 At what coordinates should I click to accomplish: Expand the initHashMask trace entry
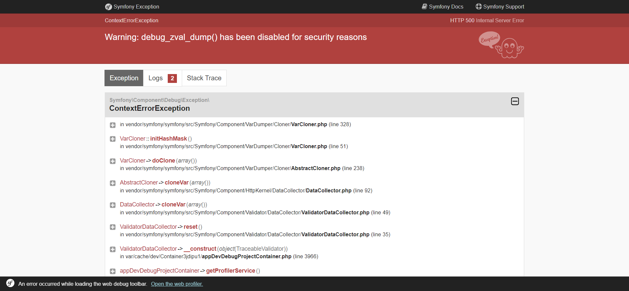pos(113,139)
